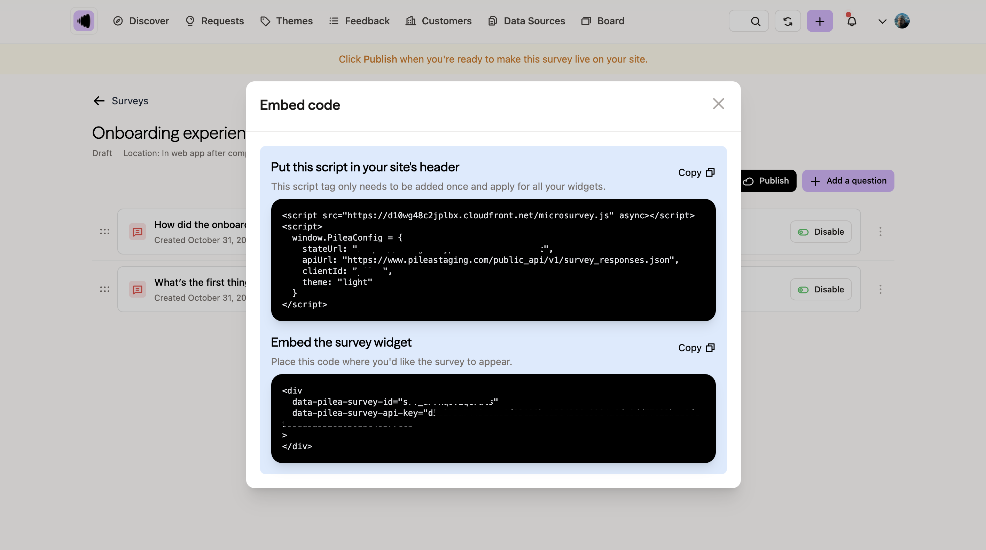Image resolution: width=986 pixels, height=550 pixels.
Task: Go to the Discover tab
Action: (141, 21)
